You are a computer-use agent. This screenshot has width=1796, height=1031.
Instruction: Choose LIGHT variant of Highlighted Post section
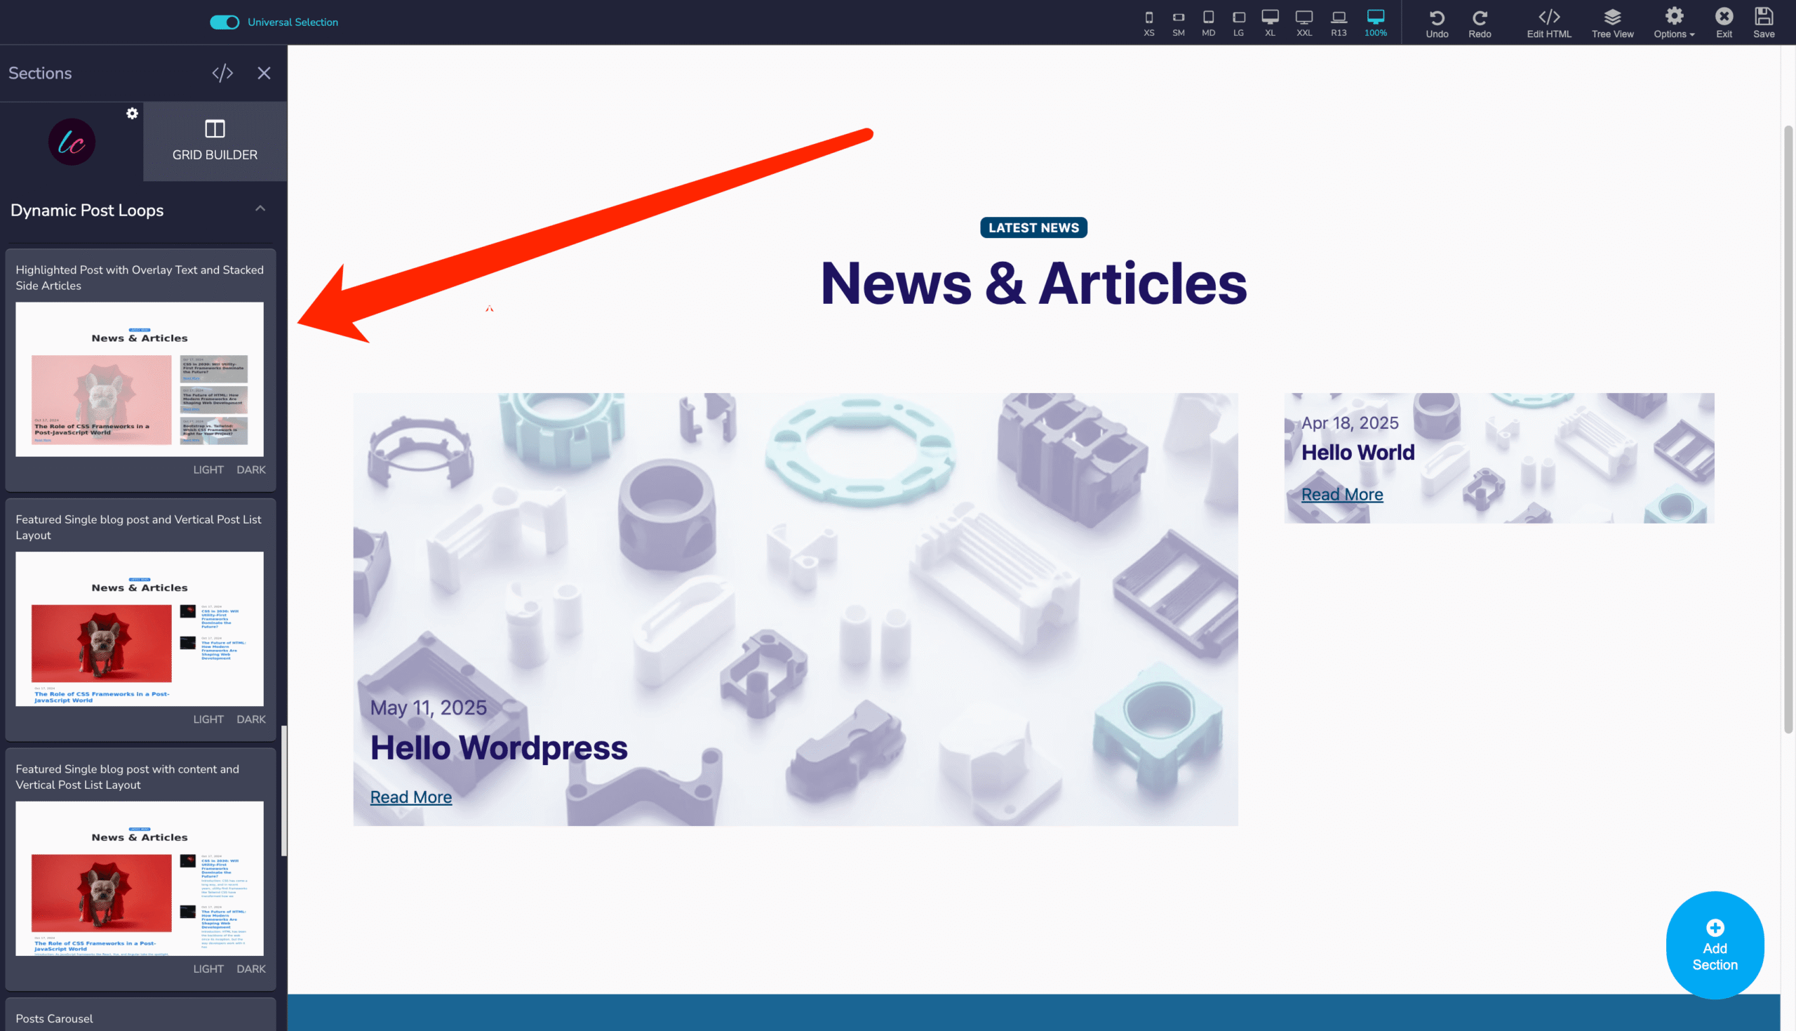[x=208, y=470]
